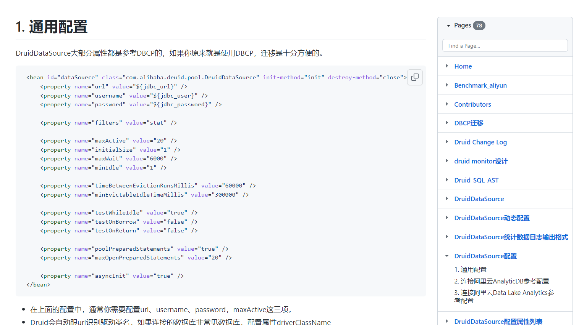This screenshot has height=325, width=579.
Task: Open the DBCP迁移 wiki page
Action: point(469,123)
